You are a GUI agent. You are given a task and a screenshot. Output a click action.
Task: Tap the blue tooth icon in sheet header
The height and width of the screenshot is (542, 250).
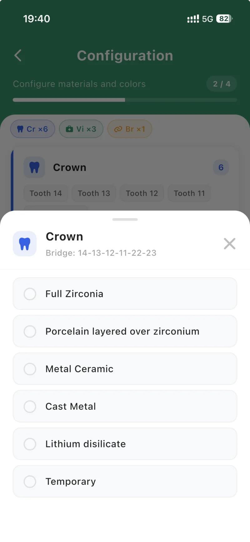[x=25, y=244]
